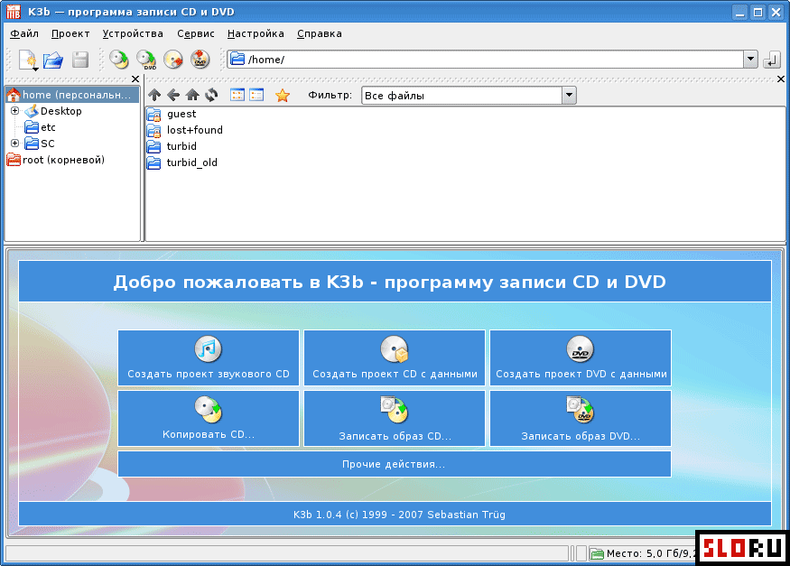Switch file browser to detailed list view
The image size is (790, 566).
[x=257, y=95]
